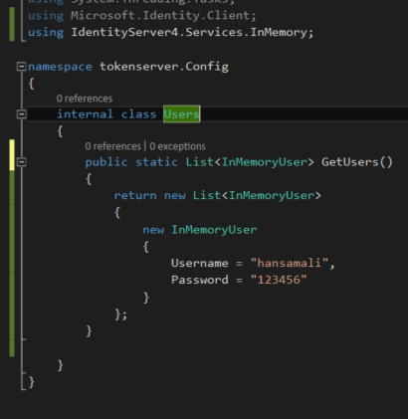Viewport: 408px width, 419px height.
Task: Click 'class' keyword before Users
Action: tap(138, 114)
